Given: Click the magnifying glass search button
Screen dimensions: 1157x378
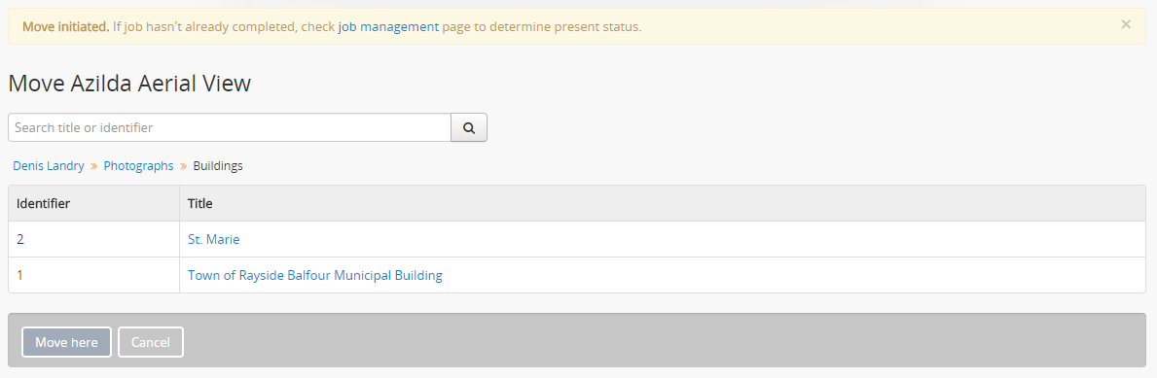Looking at the screenshot, I should coord(469,127).
